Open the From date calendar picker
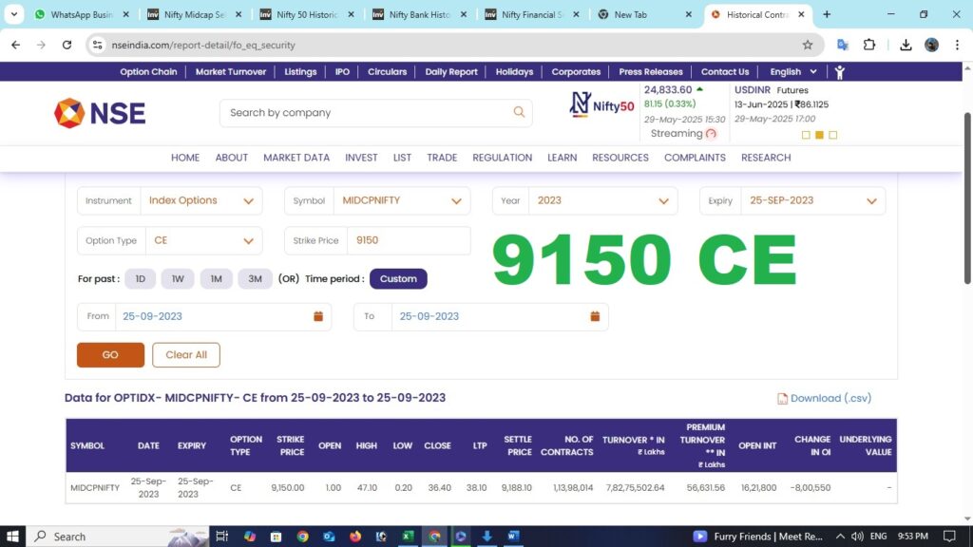The image size is (973, 547). click(x=318, y=316)
